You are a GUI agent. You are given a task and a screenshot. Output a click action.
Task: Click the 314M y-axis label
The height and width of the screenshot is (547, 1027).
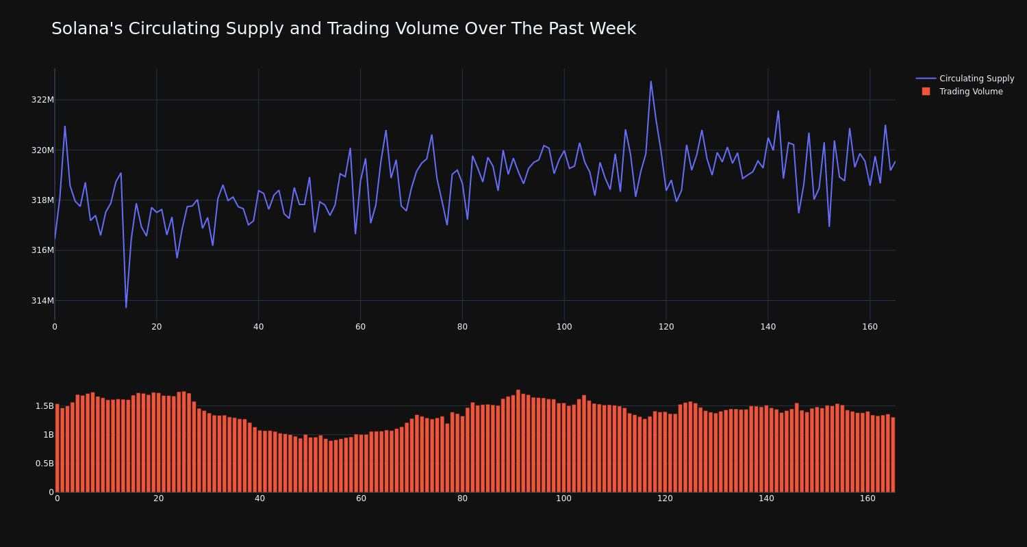pos(42,301)
